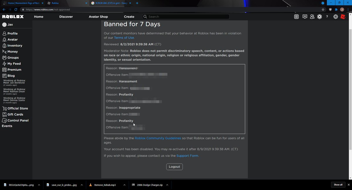
Task: Open the Avatar Shop navigation item
Action: click(98, 17)
